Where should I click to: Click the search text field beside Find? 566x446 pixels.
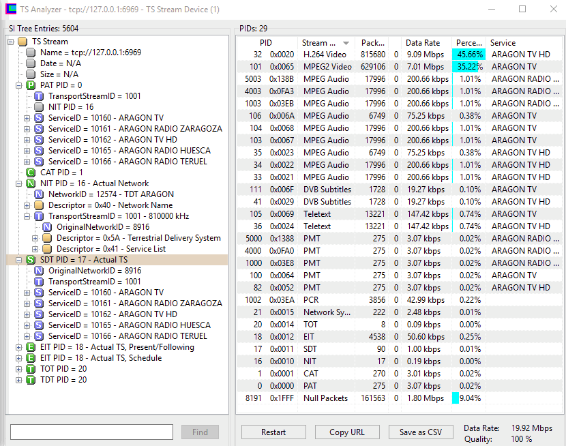pyautogui.click(x=91, y=432)
